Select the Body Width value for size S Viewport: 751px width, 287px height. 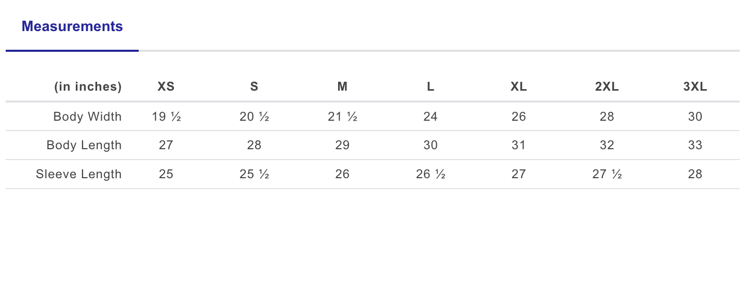(254, 117)
